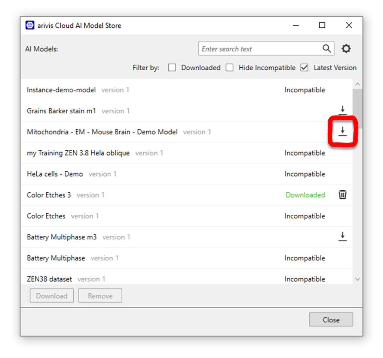Click the scrollbar down arrow
The width and height of the screenshot is (383, 358).
pyautogui.click(x=358, y=279)
